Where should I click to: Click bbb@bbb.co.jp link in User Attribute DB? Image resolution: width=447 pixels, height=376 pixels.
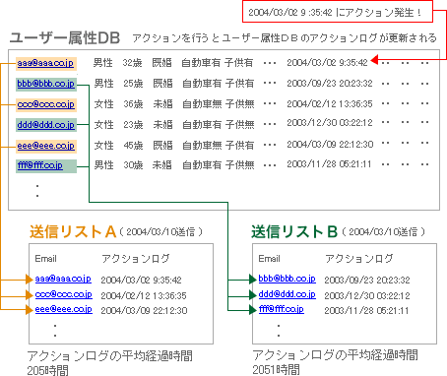pos(46,84)
